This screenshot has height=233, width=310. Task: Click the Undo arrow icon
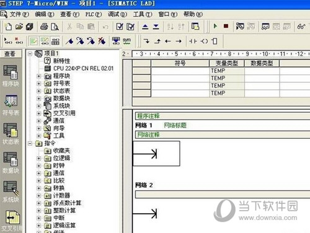click(x=105, y=27)
